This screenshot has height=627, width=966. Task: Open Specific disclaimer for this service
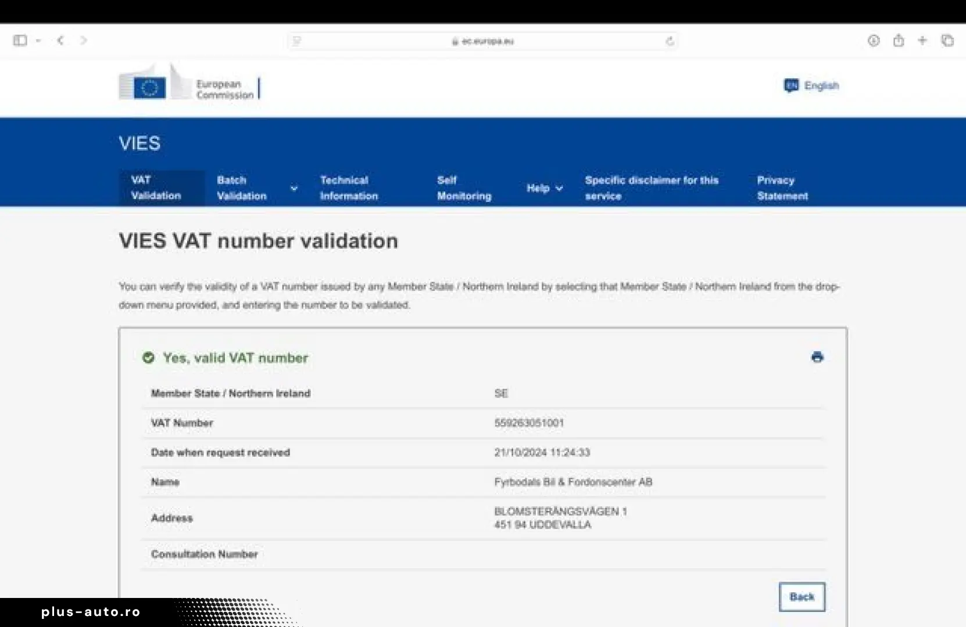(651, 188)
